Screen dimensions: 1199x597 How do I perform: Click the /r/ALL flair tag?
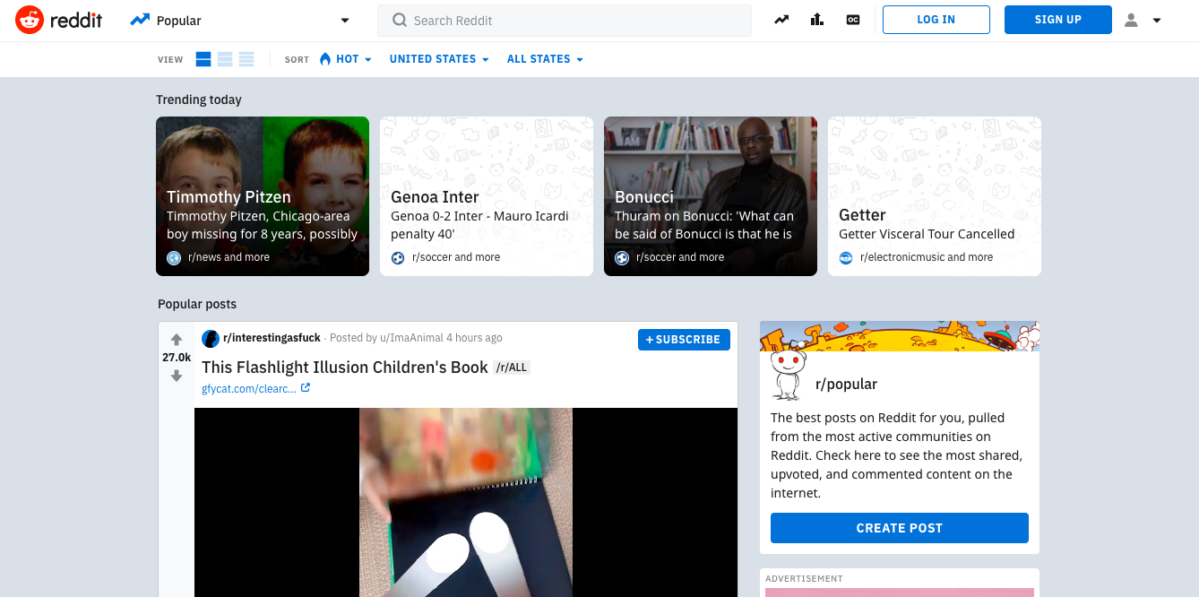(512, 368)
